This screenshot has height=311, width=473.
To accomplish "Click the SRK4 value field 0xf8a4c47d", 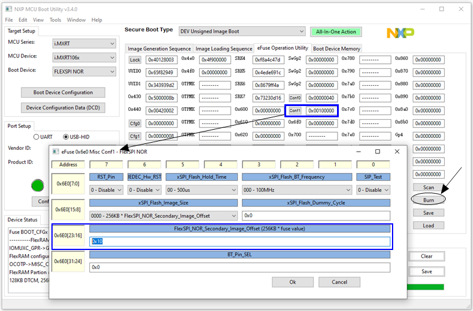I will (268, 60).
